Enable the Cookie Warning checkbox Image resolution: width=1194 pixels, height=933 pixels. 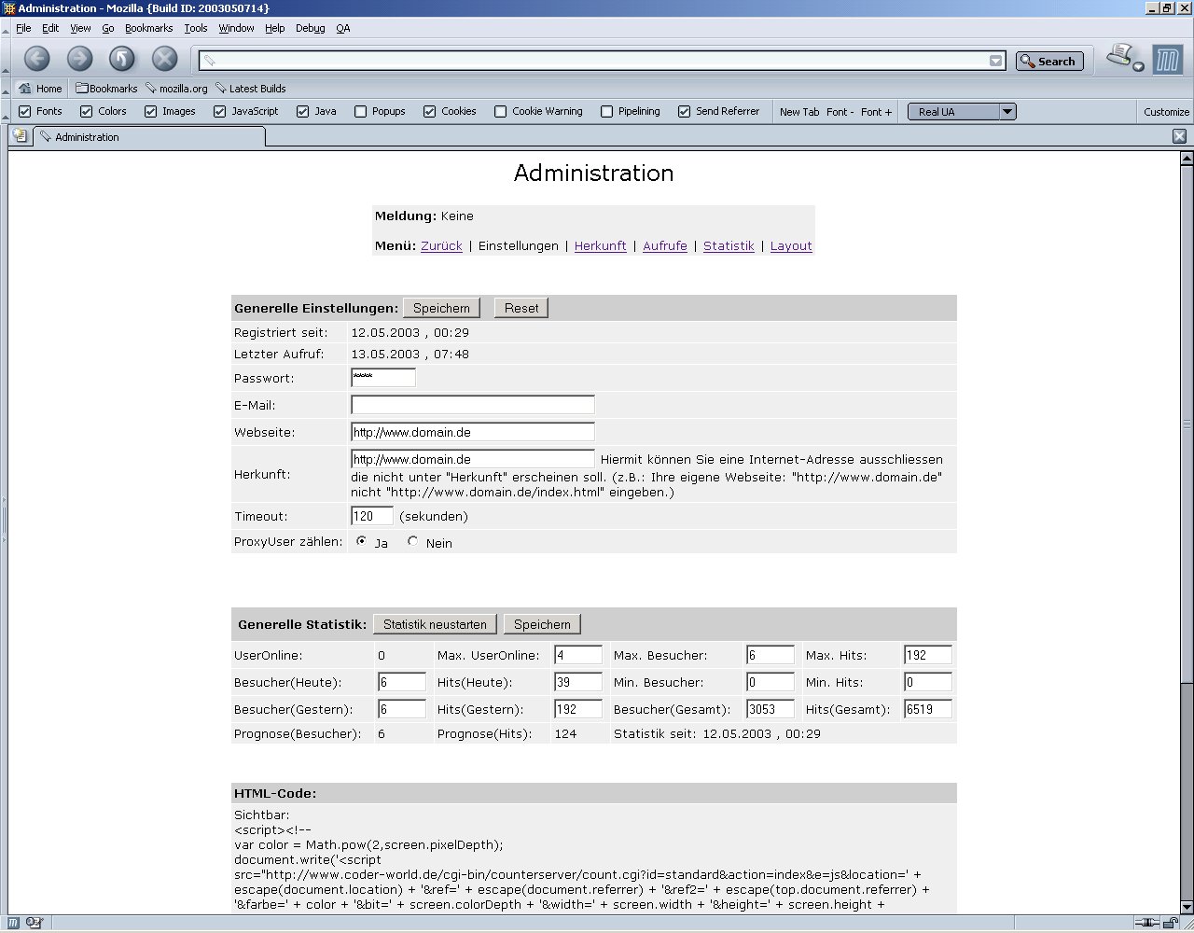(501, 111)
